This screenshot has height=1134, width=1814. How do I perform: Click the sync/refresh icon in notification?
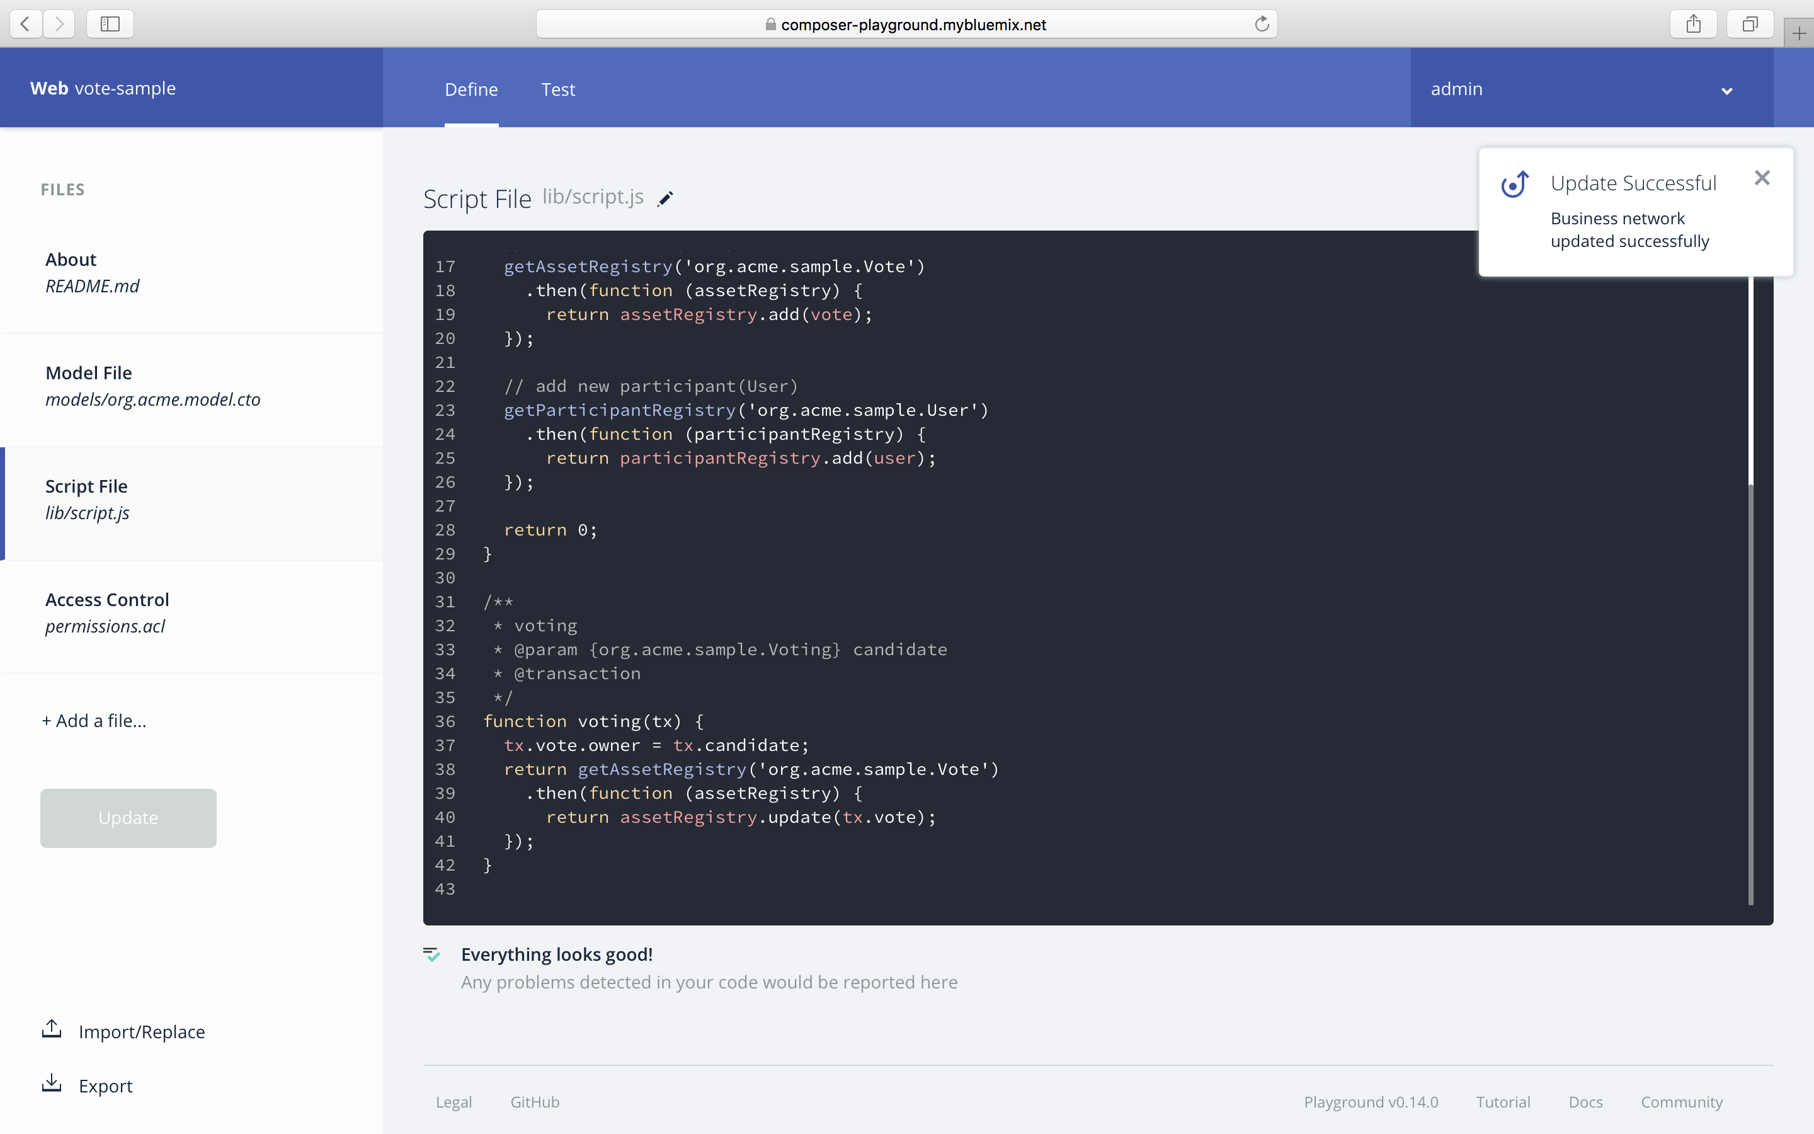[1514, 183]
